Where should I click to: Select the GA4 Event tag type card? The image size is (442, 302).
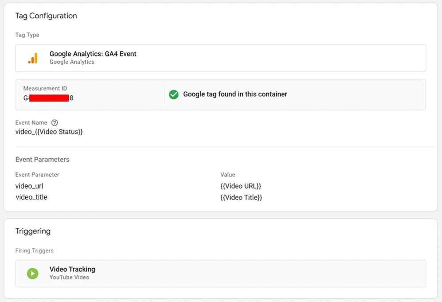(220, 58)
